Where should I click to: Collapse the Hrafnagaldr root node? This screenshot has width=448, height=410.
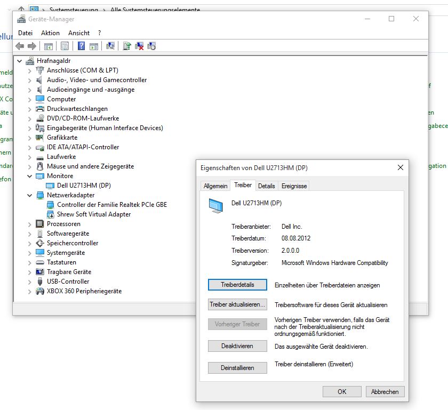pyautogui.click(x=19, y=61)
